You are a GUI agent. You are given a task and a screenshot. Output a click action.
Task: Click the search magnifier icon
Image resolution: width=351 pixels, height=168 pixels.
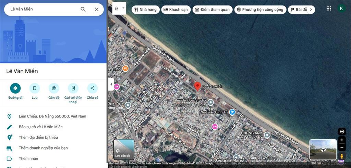[x=83, y=9]
